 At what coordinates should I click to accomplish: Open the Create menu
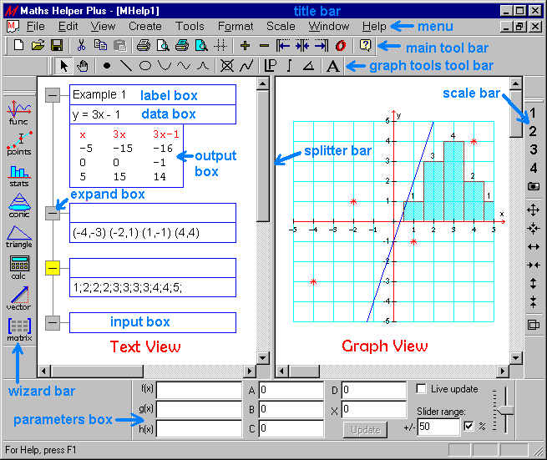(x=145, y=27)
